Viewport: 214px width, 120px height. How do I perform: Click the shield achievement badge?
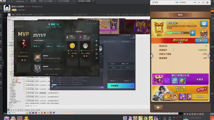tap(37, 68)
